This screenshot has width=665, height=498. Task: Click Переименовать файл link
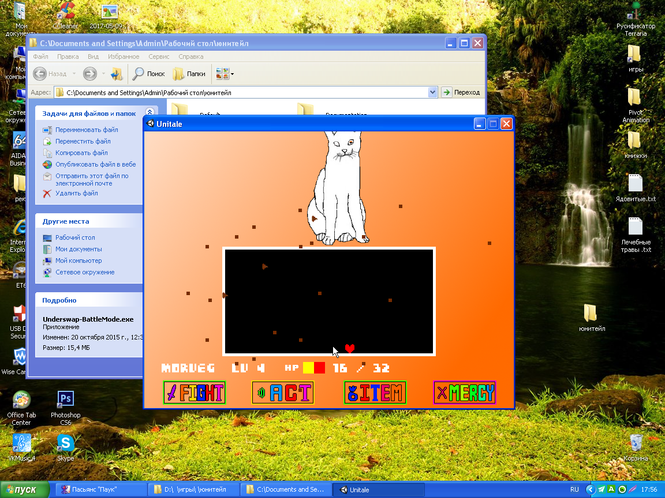[x=87, y=130]
